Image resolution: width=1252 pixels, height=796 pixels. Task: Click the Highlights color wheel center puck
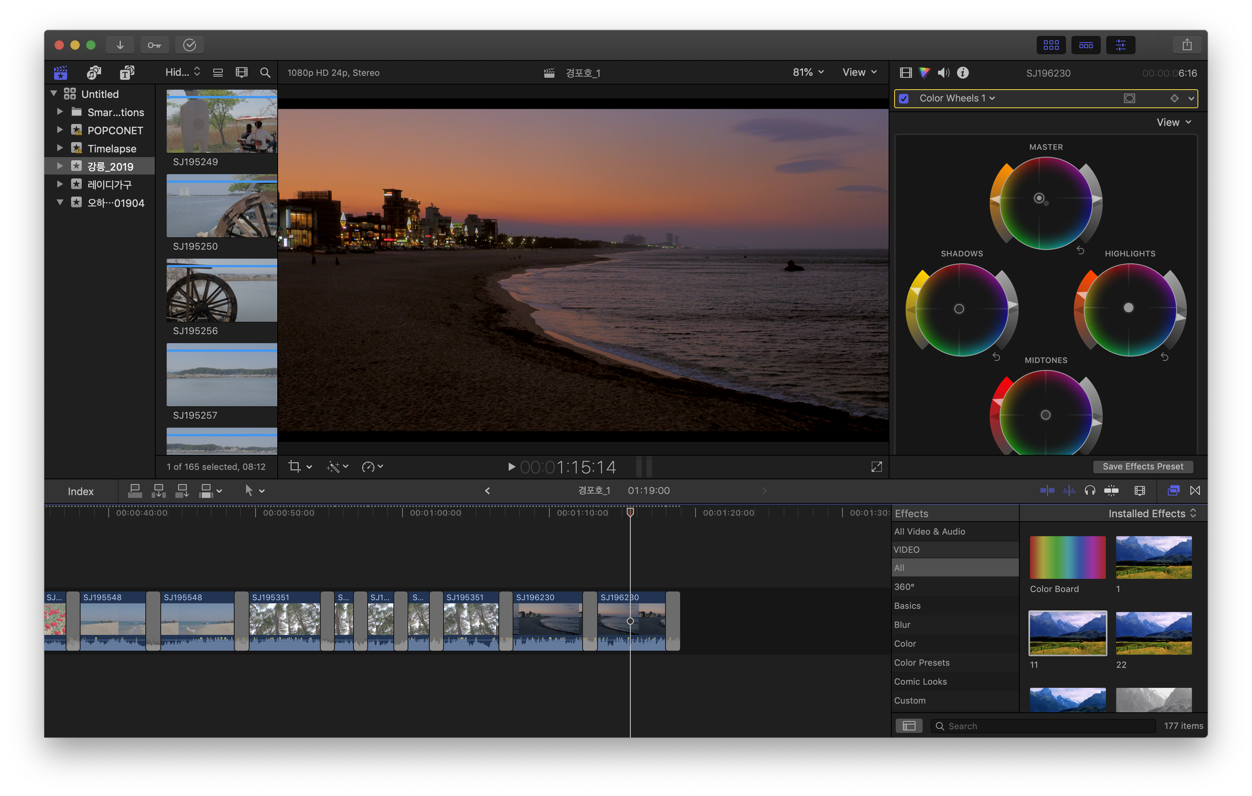point(1128,308)
